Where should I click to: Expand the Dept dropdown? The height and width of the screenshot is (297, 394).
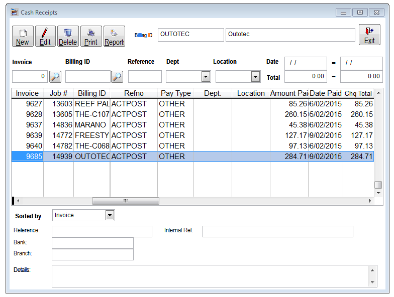click(206, 77)
